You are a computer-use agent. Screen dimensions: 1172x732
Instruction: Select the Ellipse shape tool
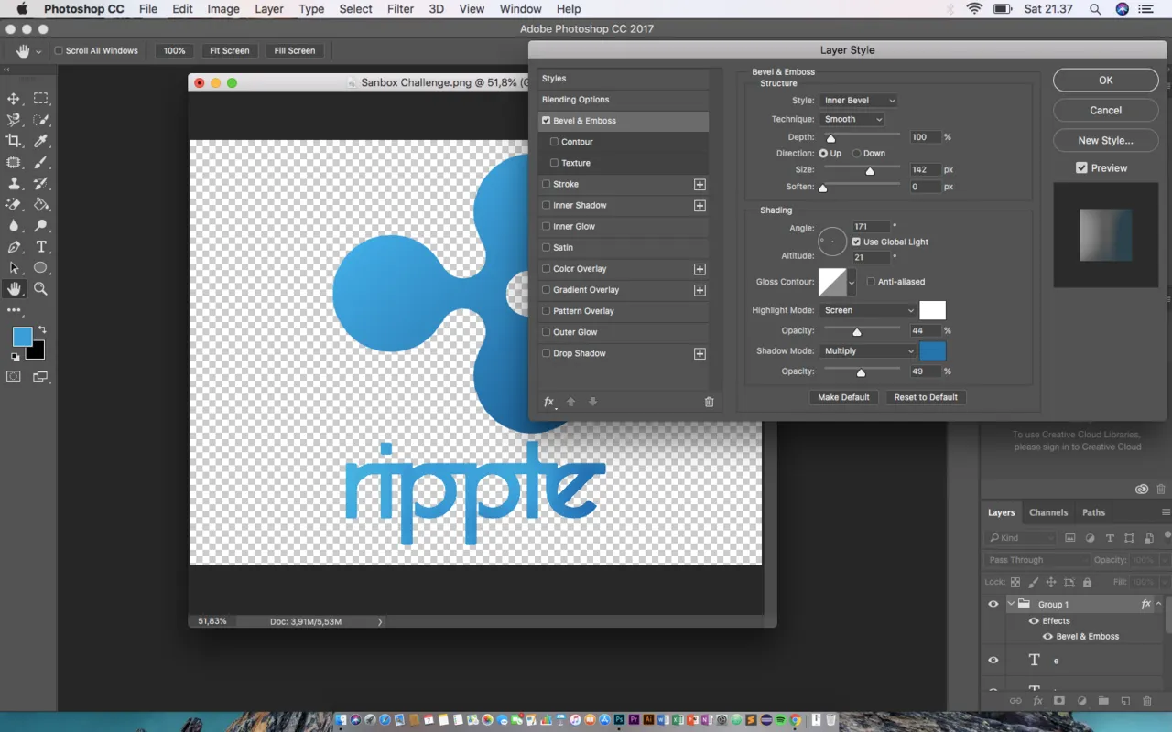click(41, 268)
